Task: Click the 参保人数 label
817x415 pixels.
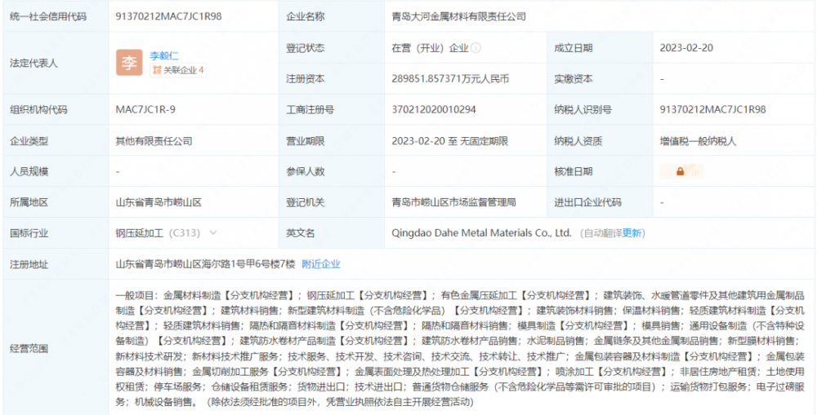Action: 305,171
